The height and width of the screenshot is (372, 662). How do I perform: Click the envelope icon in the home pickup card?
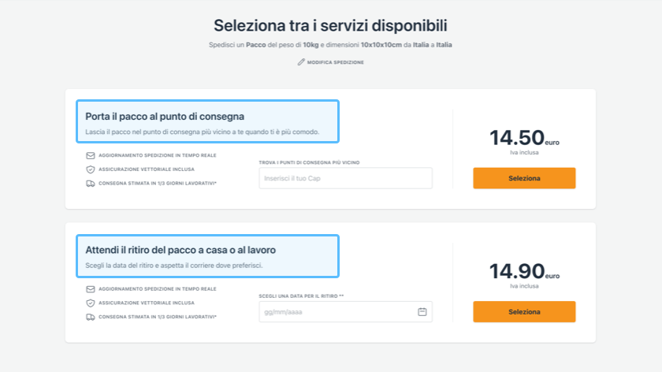click(91, 288)
